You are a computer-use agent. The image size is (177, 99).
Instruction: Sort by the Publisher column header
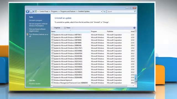118,31
